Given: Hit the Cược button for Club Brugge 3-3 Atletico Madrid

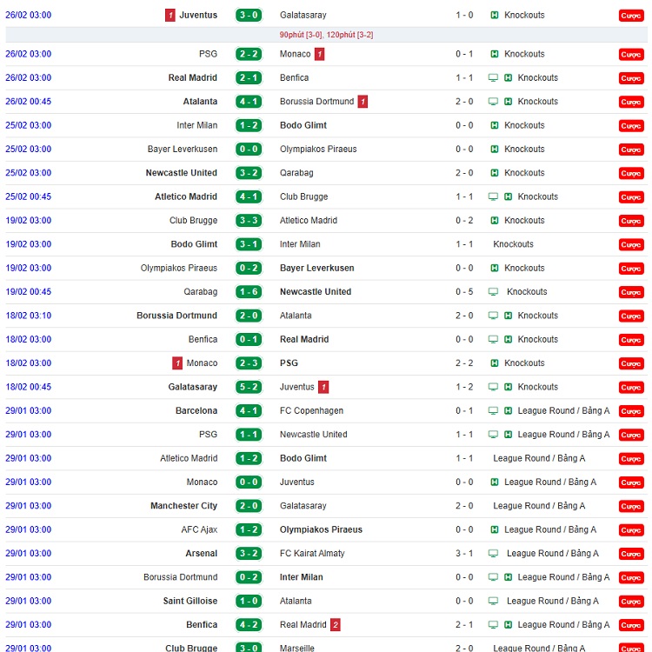Looking at the screenshot, I should (631, 221).
